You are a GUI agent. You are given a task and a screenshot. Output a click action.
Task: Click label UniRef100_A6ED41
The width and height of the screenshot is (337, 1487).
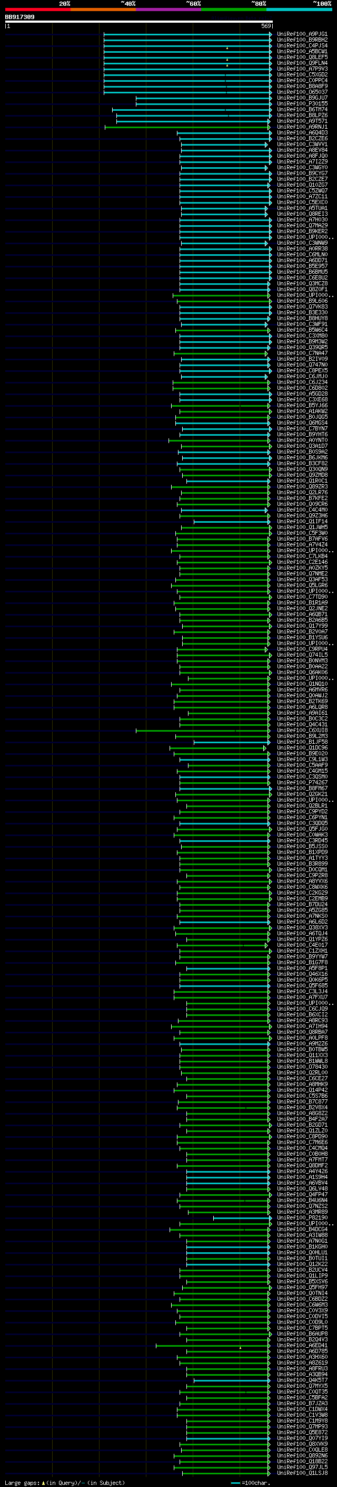pos(302,1345)
